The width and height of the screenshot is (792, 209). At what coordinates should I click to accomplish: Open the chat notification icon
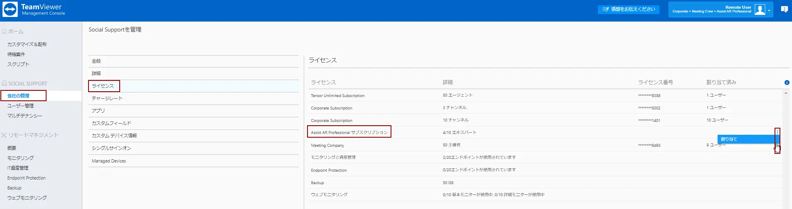point(784,9)
